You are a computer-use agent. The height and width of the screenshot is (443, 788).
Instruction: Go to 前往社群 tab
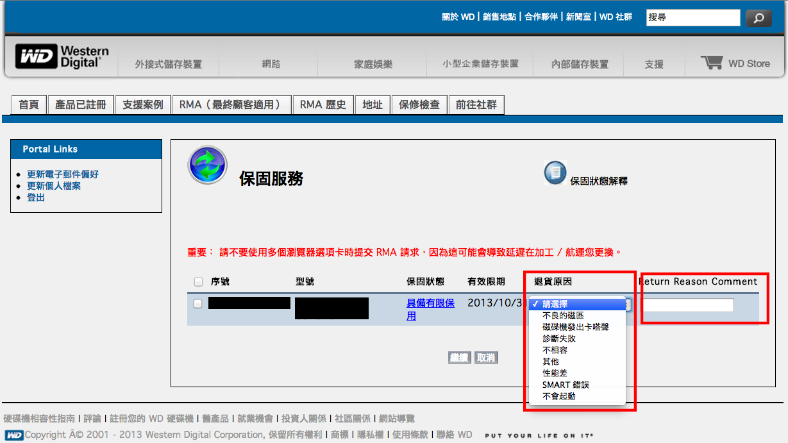[x=476, y=104]
